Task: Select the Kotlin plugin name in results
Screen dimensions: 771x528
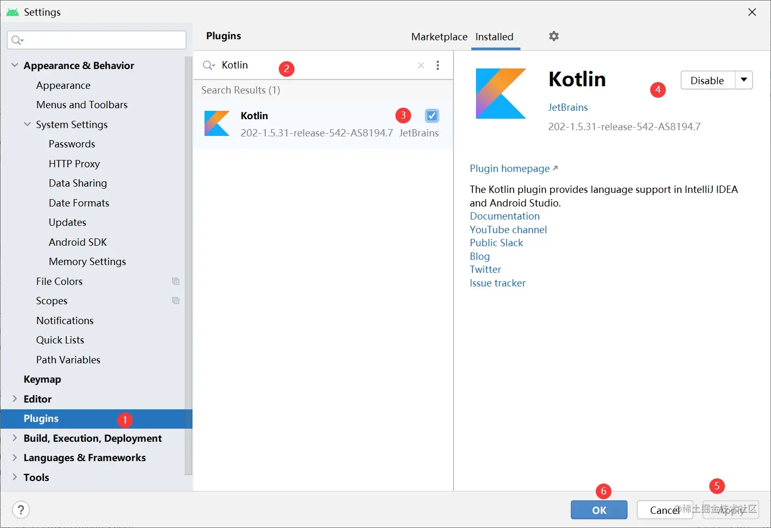Action: [x=254, y=116]
